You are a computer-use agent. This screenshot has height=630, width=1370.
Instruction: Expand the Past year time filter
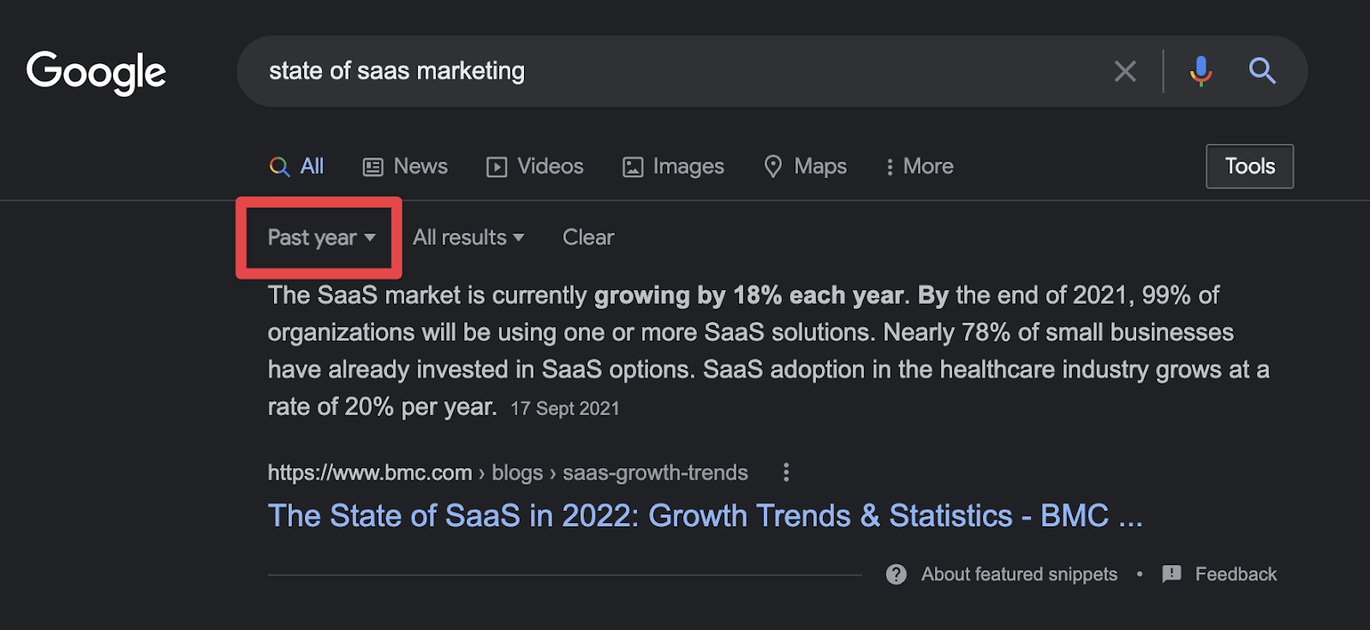[321, 238]
